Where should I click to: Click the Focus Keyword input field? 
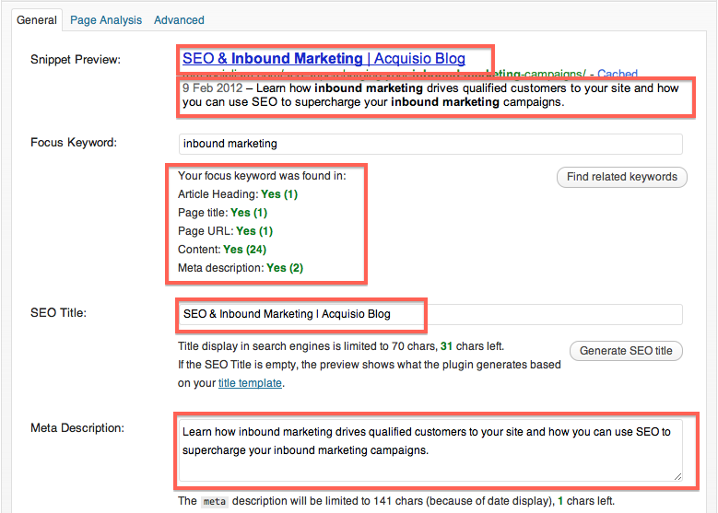point(430,144)
